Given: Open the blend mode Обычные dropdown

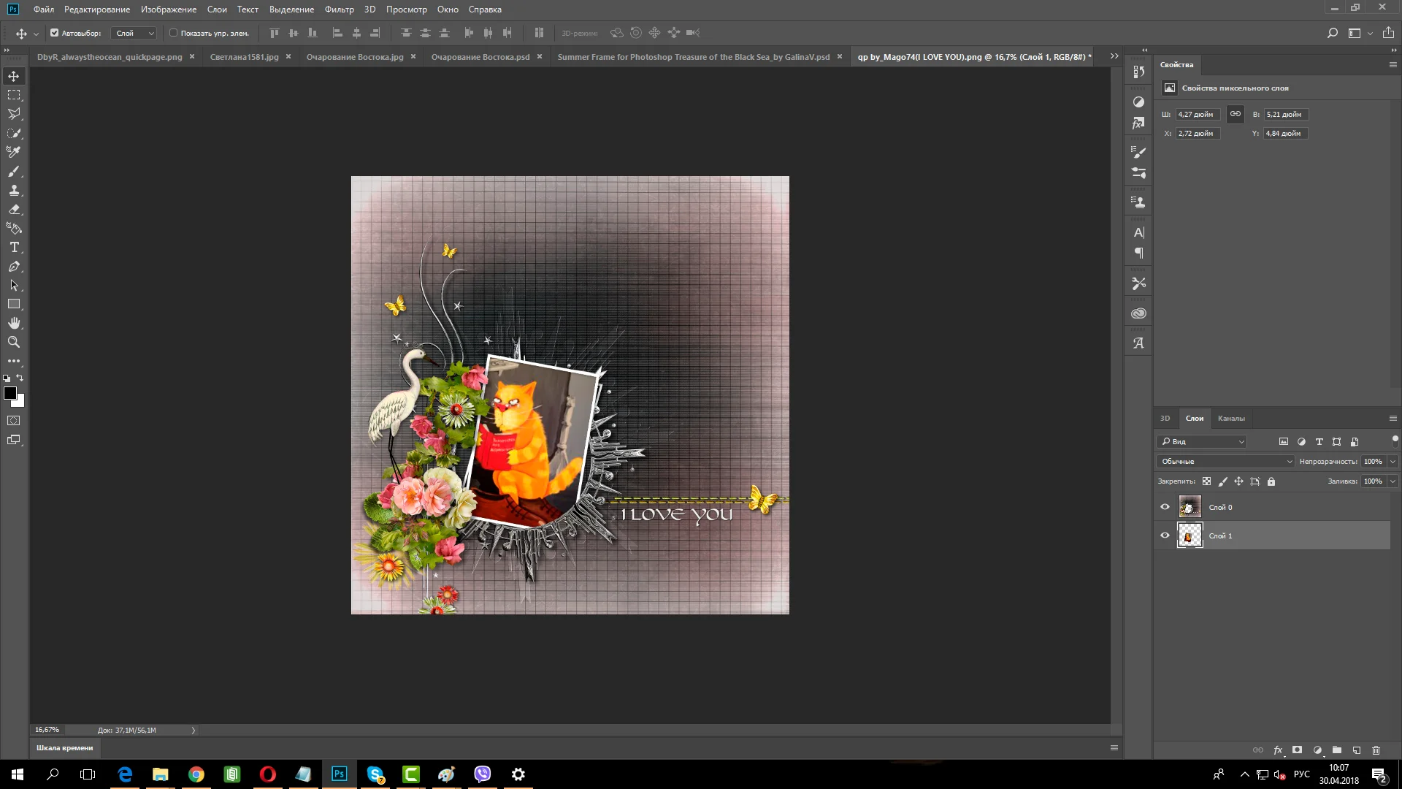Looking at the screenshot, I should tap(1226, 462).
